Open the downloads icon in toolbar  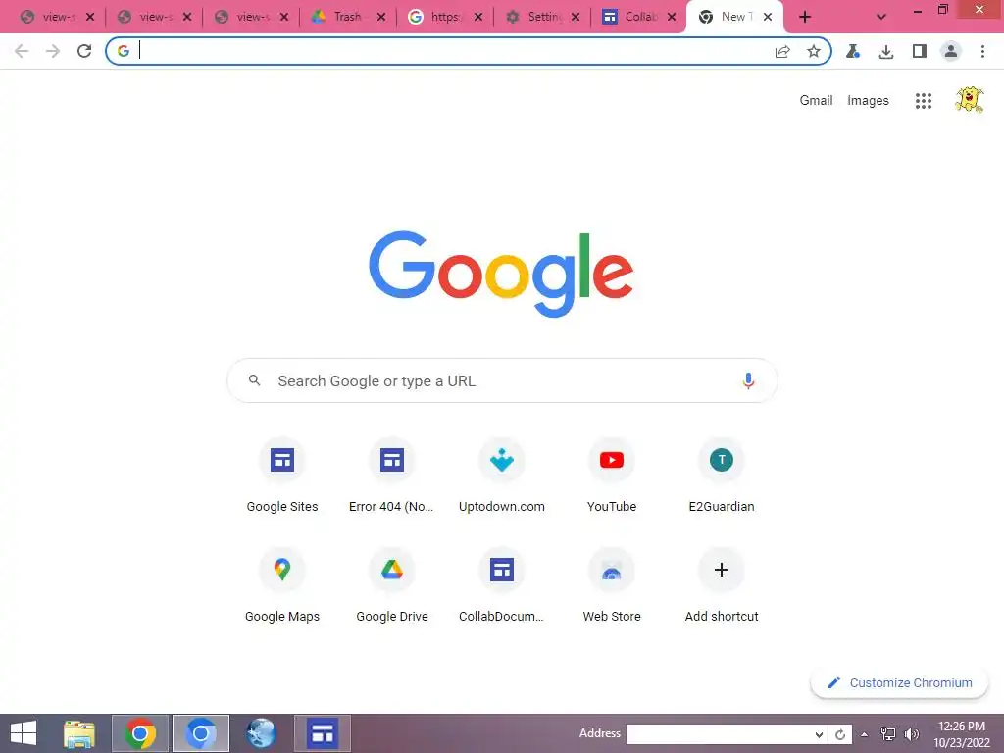(x=886, y=51)
